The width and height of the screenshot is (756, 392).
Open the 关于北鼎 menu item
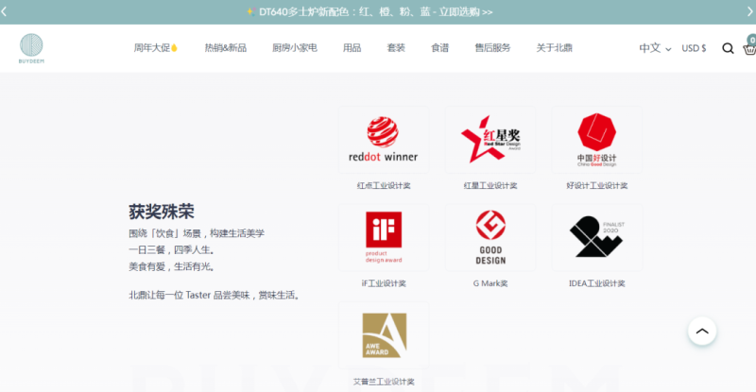point(555,48)
